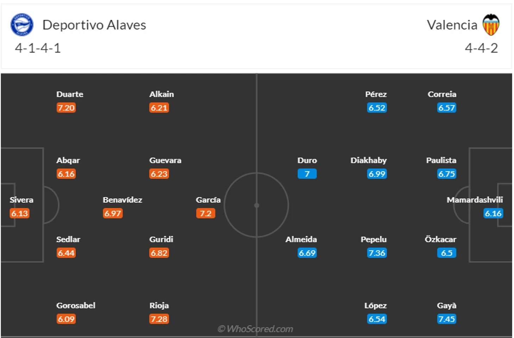Click the Deportivo Alaves club crest
This screenshot has height=338, width=514.
point(22,25)
